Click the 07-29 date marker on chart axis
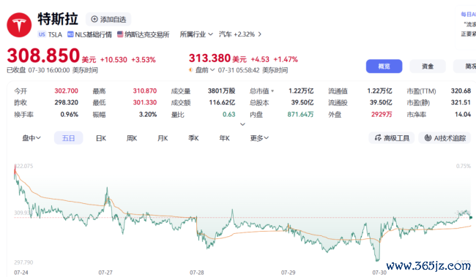This screenshot has width=476, height=277. pyautogui.click(x=288, y=273)
